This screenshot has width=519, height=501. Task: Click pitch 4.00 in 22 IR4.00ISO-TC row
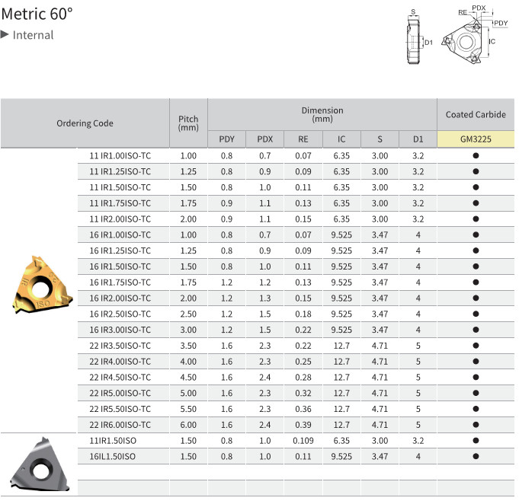pyautogui.click(x=188, y=362)
